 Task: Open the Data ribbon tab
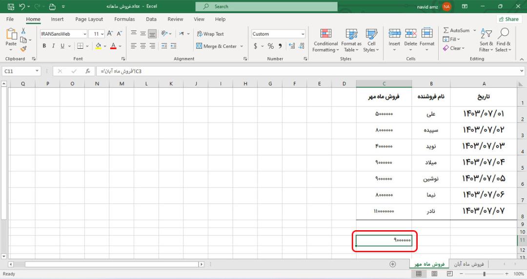point(151,19)
